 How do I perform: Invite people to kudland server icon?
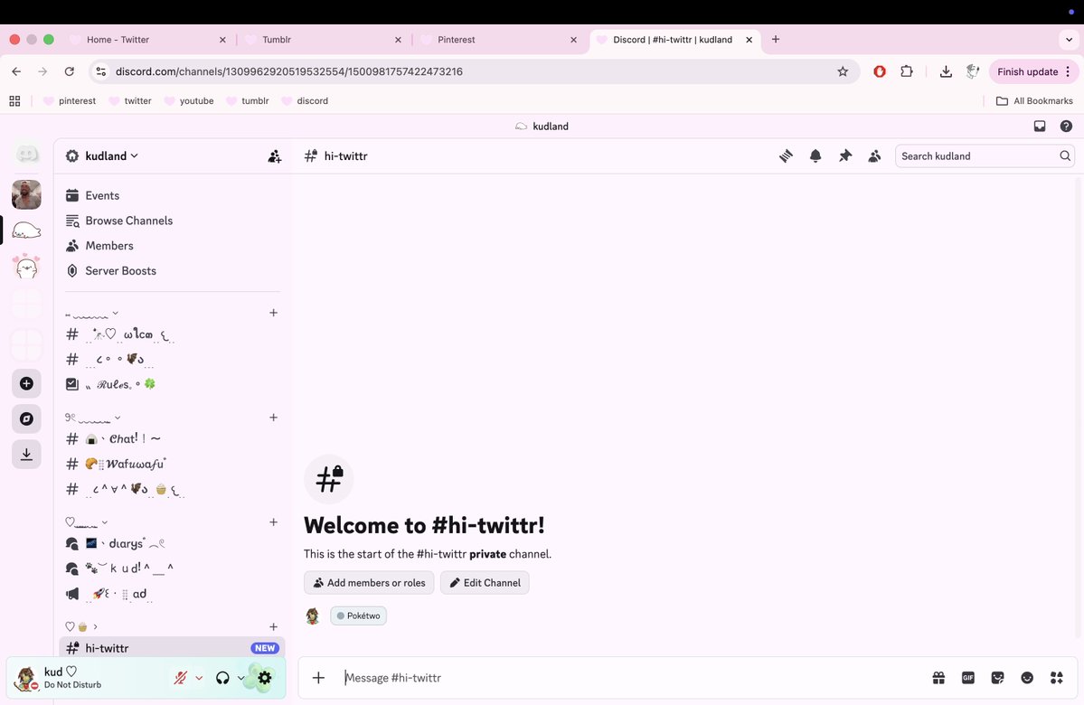tap(275, 156)
